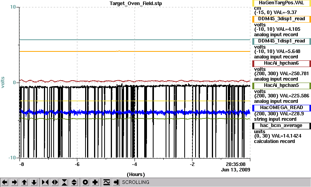311x187 pixels.
Task: Click the auto-scale circle icon
Action: tap(86, 182)
